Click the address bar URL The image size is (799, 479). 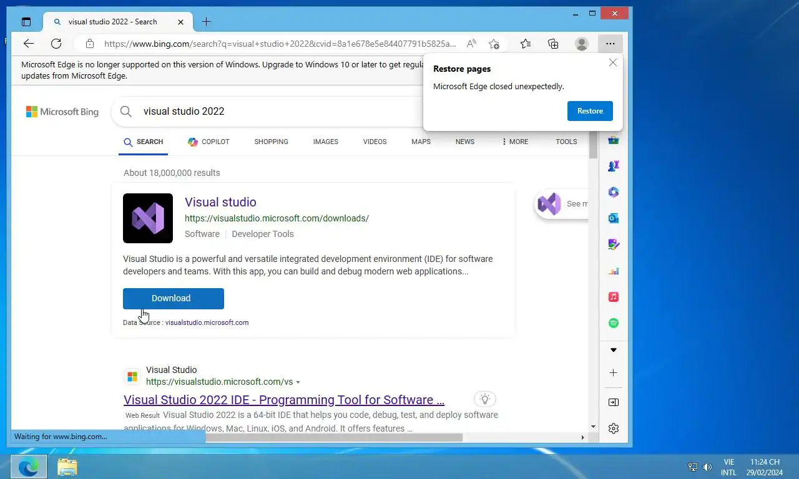click(280, 44)
